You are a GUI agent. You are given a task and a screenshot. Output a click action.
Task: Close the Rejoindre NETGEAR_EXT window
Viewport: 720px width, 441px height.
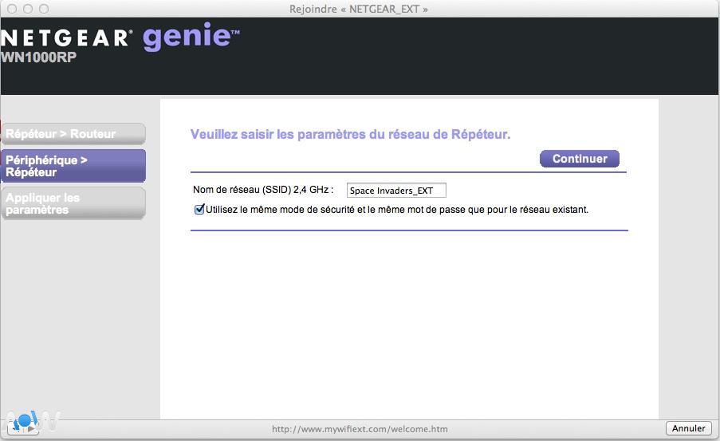point(12,9)
